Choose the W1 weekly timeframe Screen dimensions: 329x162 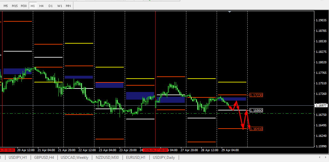pyautogui.click(x=60, y=6)
